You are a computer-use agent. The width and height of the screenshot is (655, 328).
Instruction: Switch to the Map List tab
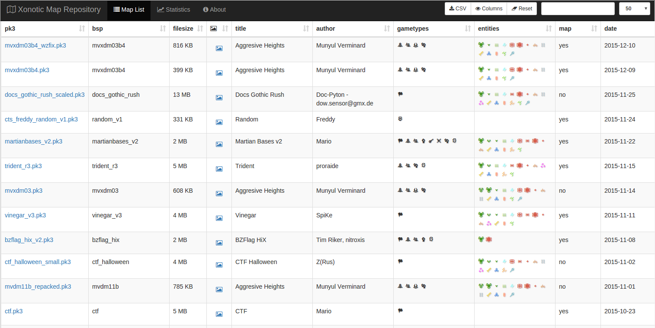(x=129, y=10)
